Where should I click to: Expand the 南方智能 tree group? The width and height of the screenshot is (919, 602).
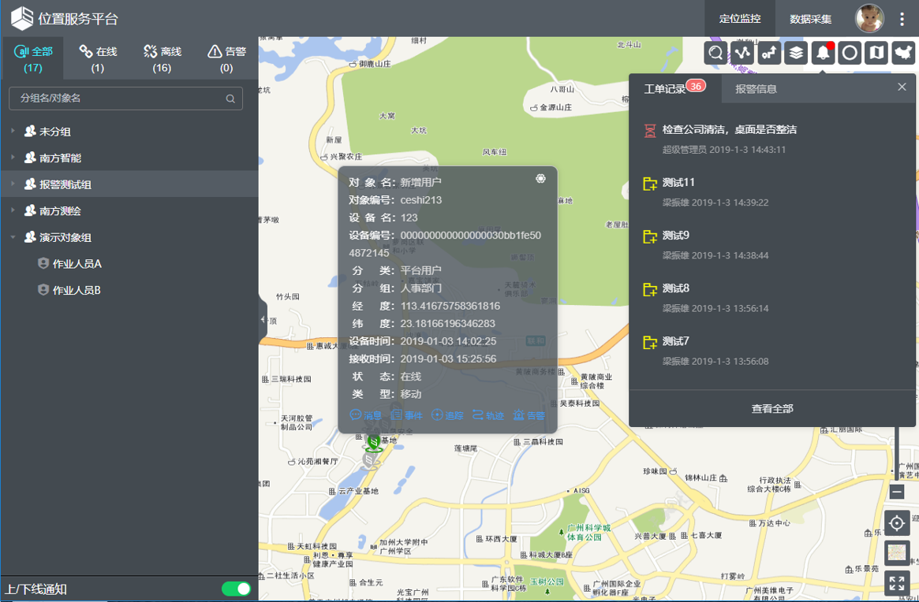point(13,158)
